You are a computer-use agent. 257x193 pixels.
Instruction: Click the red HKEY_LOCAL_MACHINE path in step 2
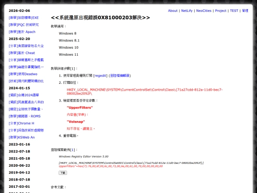click(x=145, y=91)
